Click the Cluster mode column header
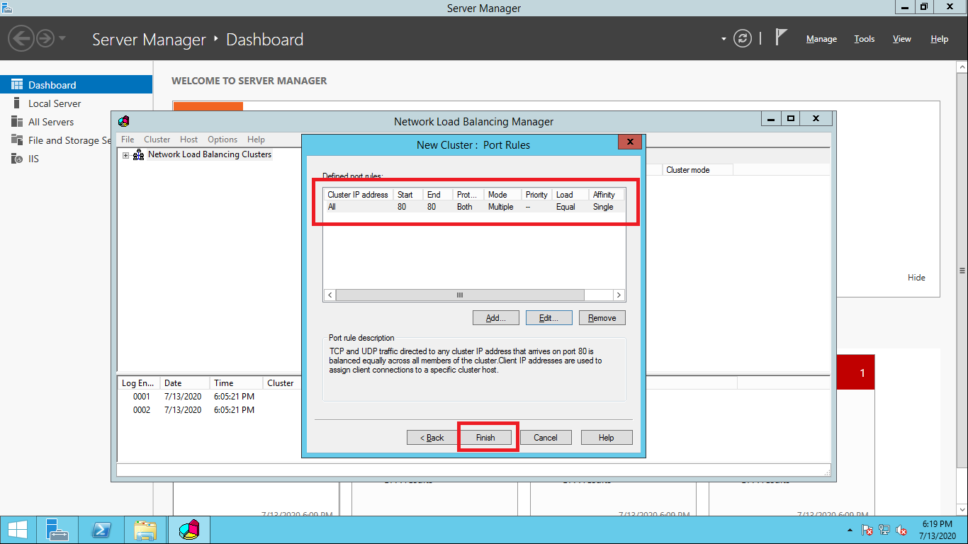The height and width of the screenshot is (544, 968). pos(698,170)
